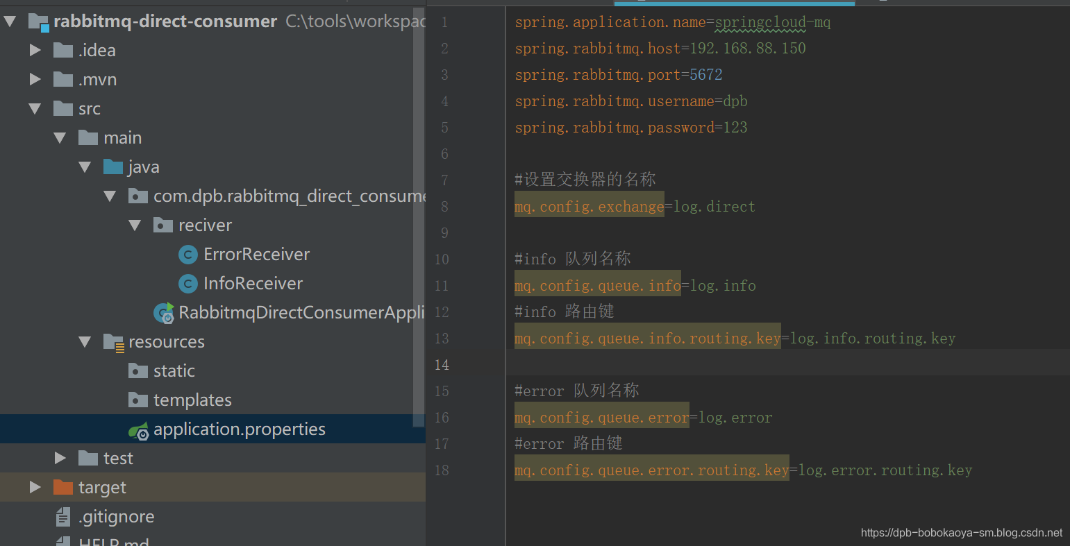The width and height of the screenshot is (1070, 546).
Task: Click the InfoReceiver class icon
Action: click(188, 284)
